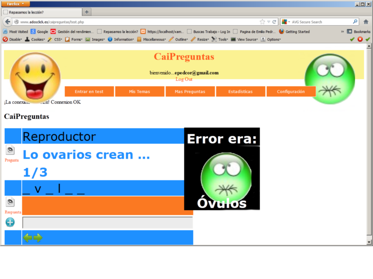The width and height of the screenshot is (373, 279).
Task: Go to previous question with left green arrow
Action: point(28,238)
